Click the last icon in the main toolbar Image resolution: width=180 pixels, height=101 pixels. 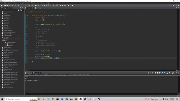click(73, 5)
